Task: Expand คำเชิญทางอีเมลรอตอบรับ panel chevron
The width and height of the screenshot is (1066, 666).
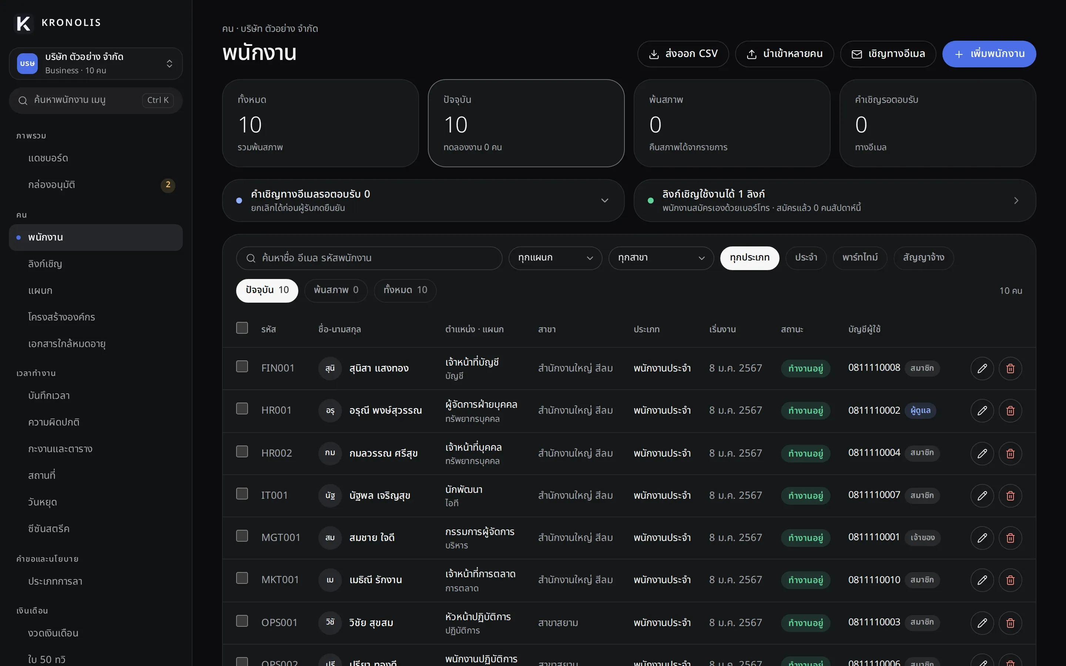Action: click(x=604, y=201)
